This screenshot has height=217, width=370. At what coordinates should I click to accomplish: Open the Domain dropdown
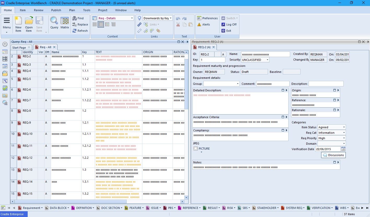344,144
